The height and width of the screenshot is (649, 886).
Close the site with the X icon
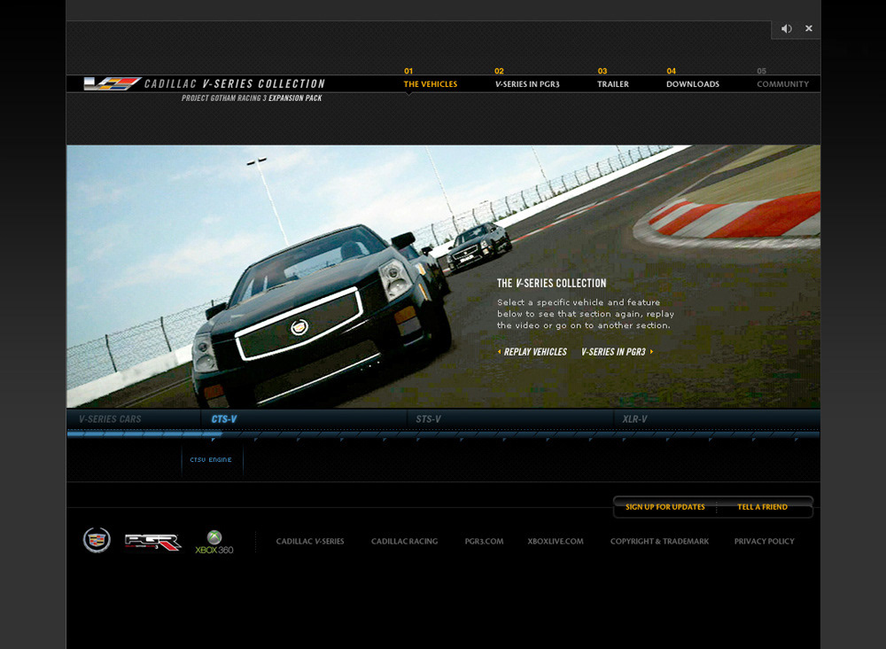tap(809, 28)
